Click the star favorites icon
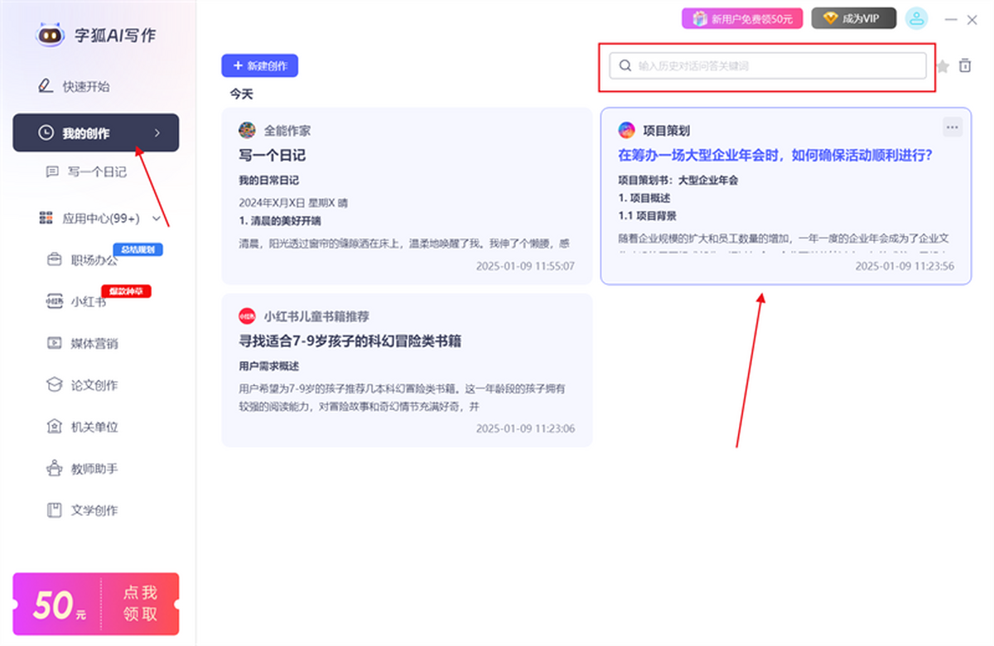Screen dimensions: 994x646 click(x=943, y=66)
